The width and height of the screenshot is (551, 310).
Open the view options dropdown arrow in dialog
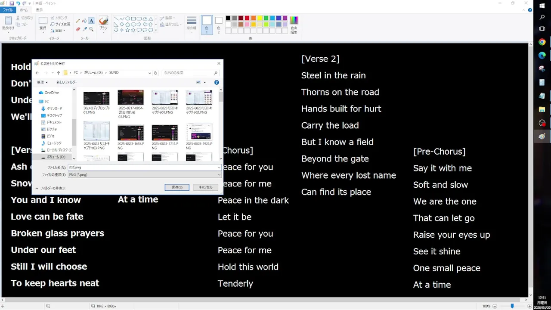(x=204, y=82)
